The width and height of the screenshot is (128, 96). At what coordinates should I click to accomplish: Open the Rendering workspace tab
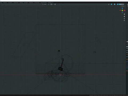(31, 3)
